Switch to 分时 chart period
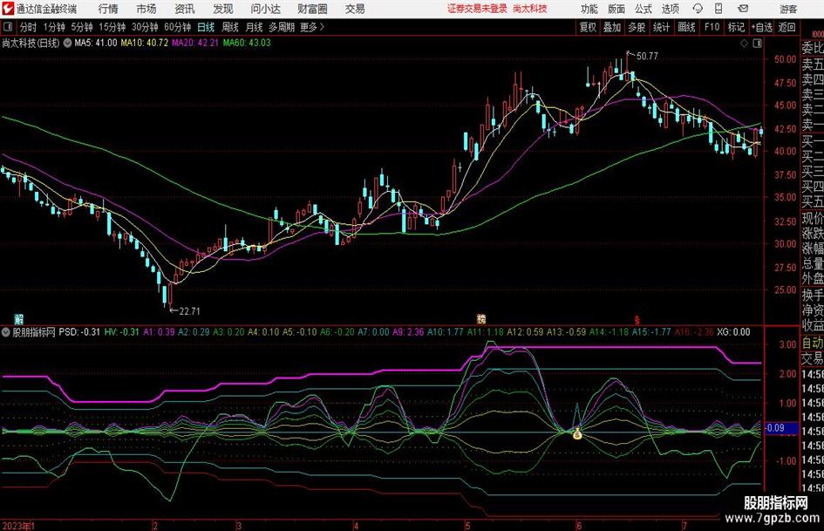This screenshot has width=824, height=531. click(x=29, y=27)
